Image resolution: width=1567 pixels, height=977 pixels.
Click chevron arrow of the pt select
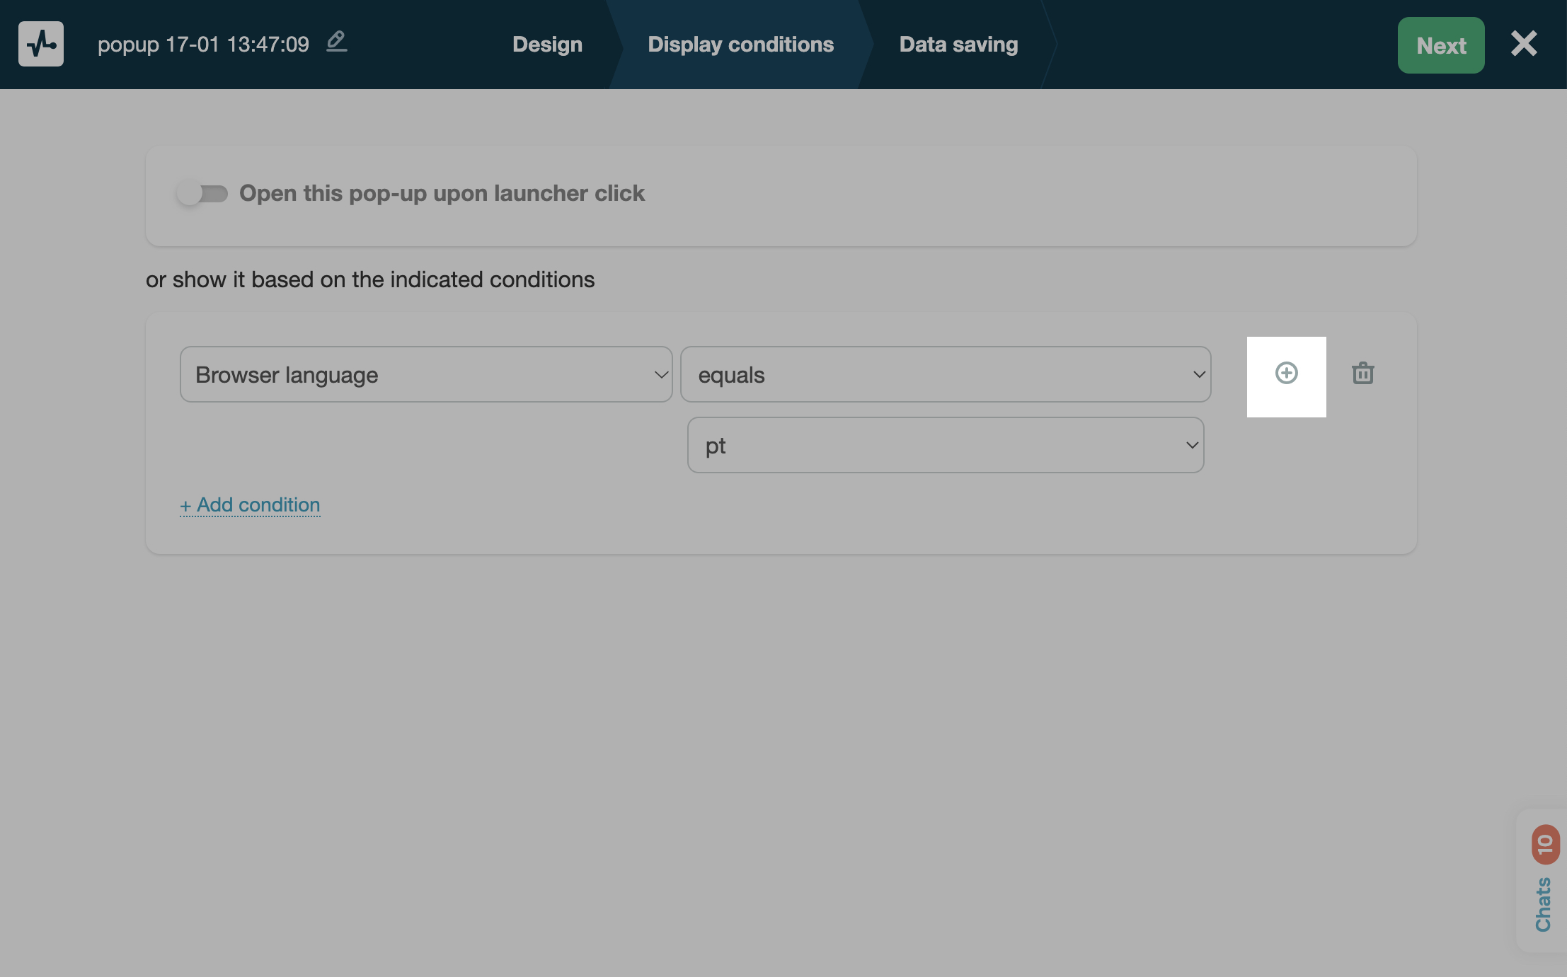[1192, 445]
